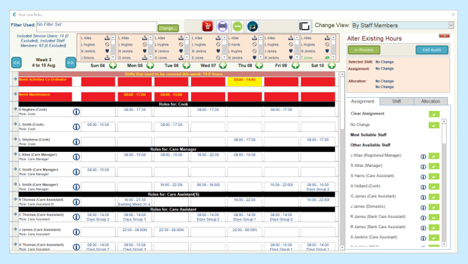Tick green check for G James (Care Assistant)
Image resolution: width=468 pixels, height=264 pixels.
pyautogui.click(x=434, y=197)
